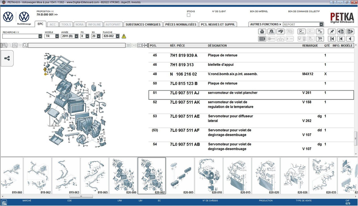
Task: Click the round stamp icon next to printer
Action: tap(271, 31)
